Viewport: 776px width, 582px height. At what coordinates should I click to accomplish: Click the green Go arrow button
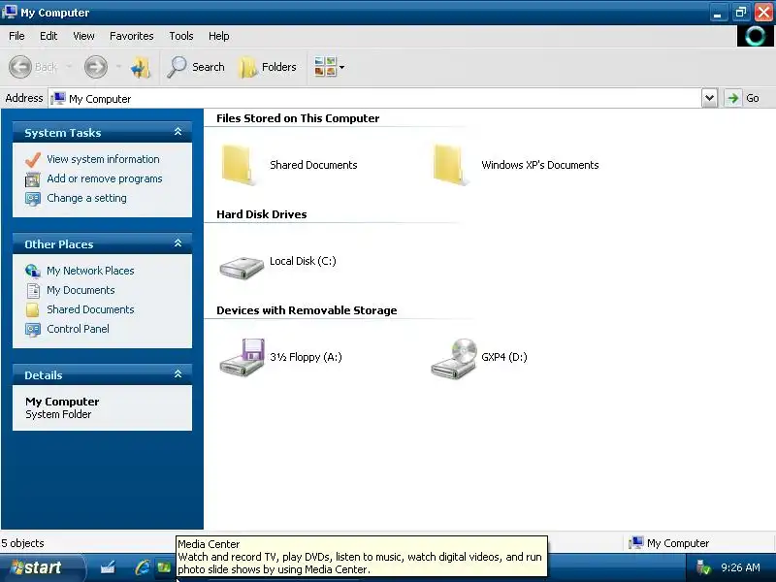tap(733, 98)
